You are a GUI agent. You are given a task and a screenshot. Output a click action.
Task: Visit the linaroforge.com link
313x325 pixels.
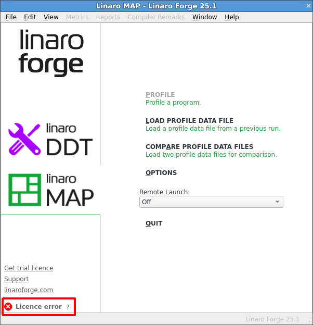coord(29,290)
